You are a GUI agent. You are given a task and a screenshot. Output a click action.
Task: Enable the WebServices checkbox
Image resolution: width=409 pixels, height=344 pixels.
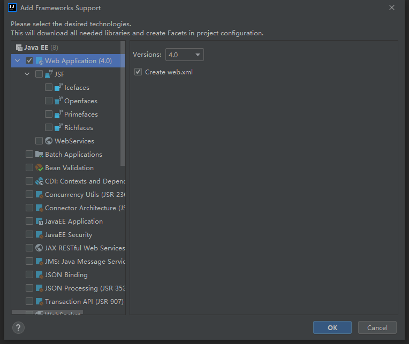click(x=39, y=141)
